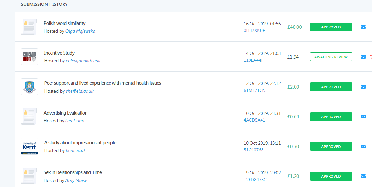Open A study about impressions of people title

point(80,143)
